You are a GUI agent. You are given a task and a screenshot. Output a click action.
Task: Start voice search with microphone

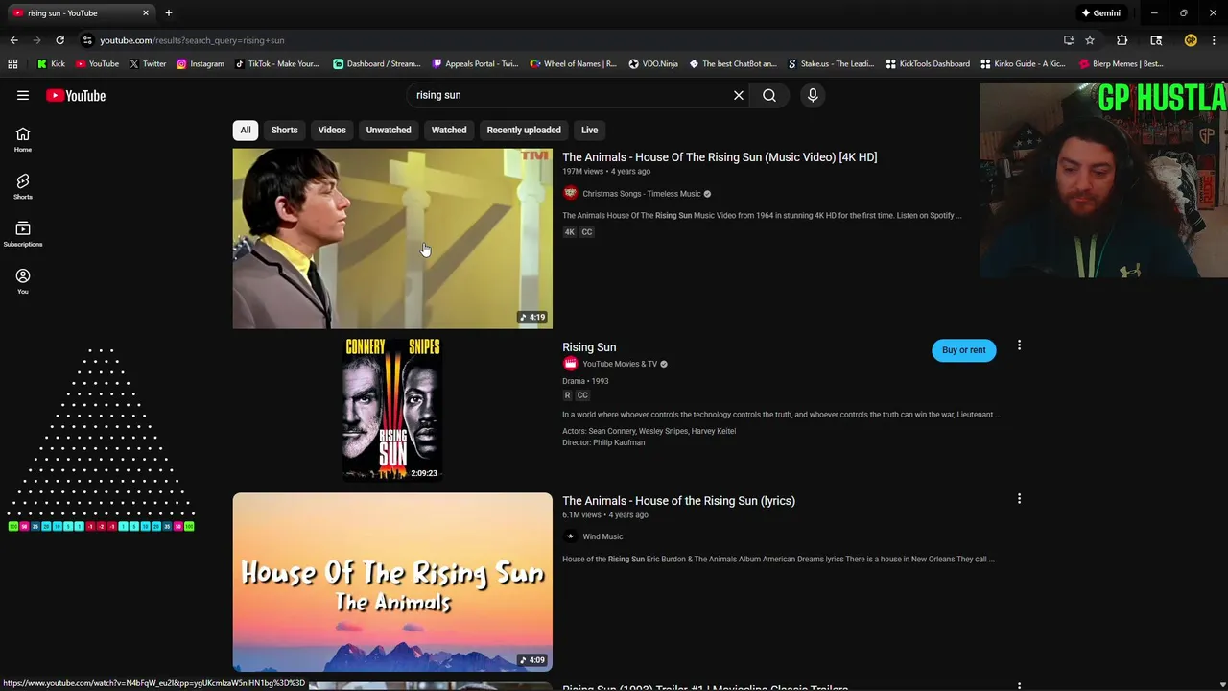point(813,95)
